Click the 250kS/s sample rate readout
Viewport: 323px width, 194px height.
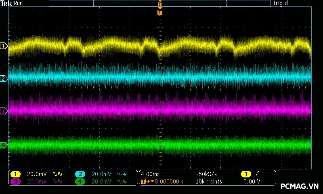206,174
